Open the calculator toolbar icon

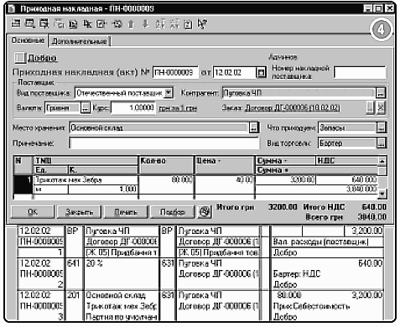189,24
